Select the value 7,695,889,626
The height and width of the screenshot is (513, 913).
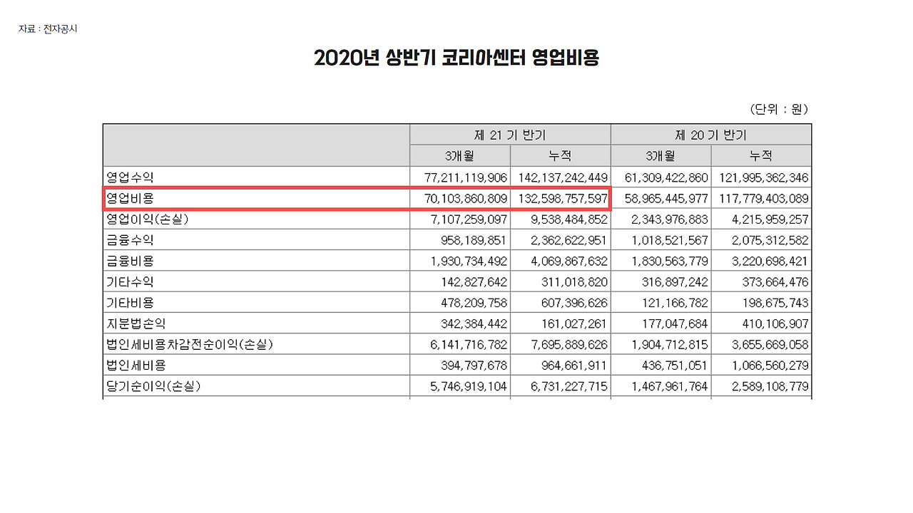point(569,345)
